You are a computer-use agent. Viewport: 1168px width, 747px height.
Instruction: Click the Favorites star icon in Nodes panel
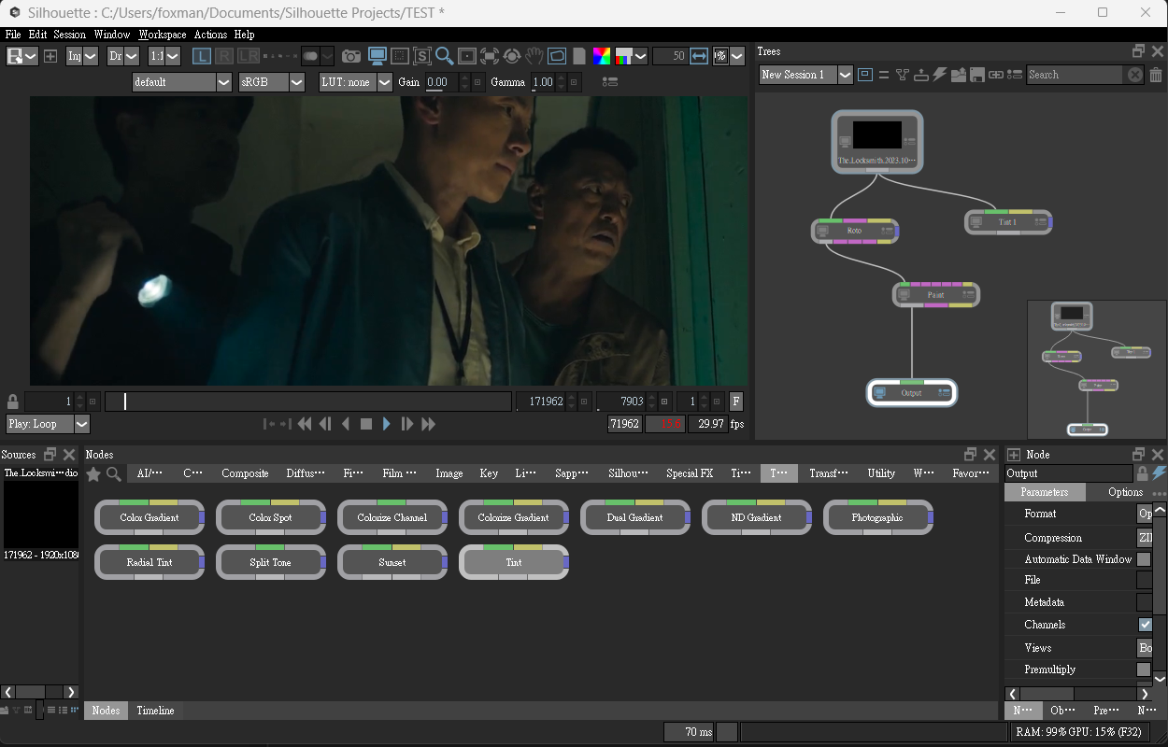click(x=93, y=474)
